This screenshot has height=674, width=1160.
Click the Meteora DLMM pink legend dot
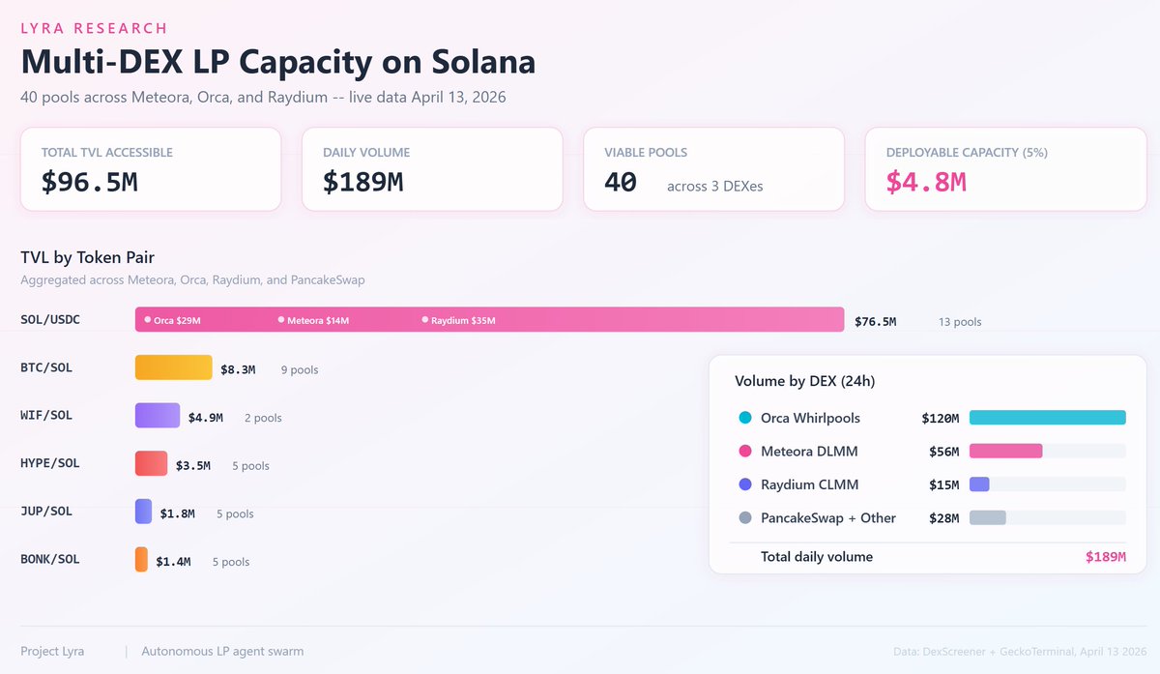[745, 452]
